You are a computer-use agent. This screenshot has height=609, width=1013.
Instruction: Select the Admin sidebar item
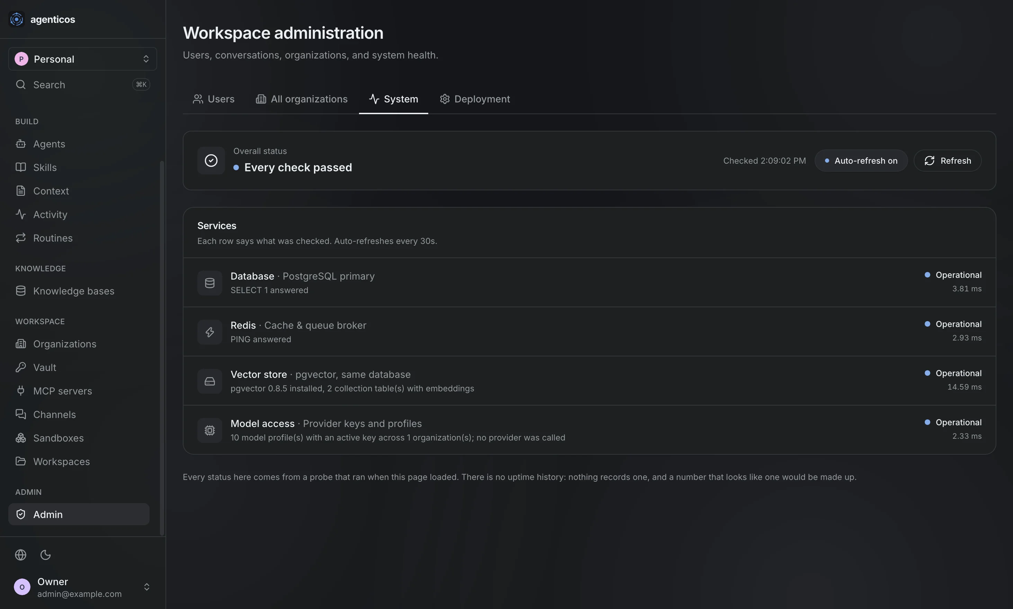click(79, 514)
